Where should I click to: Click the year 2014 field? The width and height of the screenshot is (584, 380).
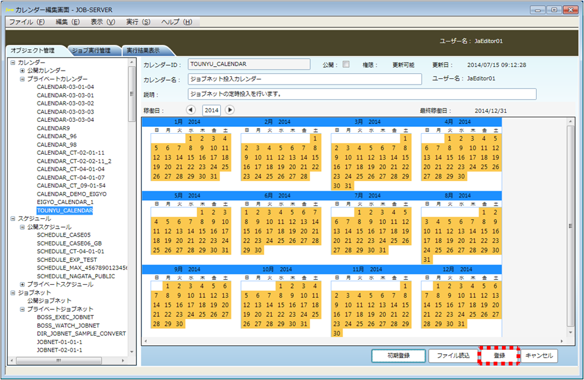point(211,110)
